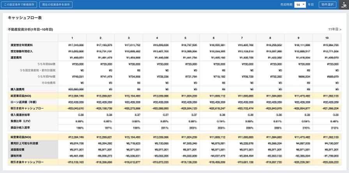
Task: Click the first 純営業収益(NOI) row label
Action: pos(21,95)
